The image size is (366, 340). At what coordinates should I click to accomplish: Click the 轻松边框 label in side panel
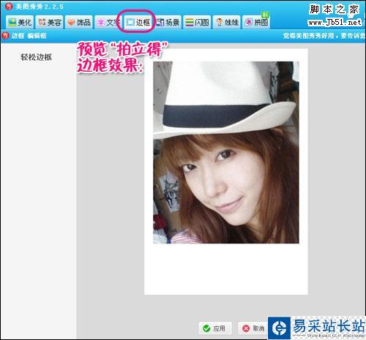[x=36, y=57]
